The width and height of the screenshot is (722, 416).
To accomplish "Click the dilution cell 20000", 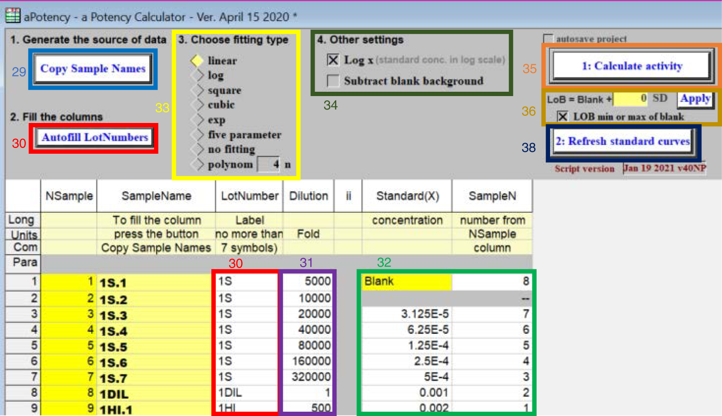I will [x=308, y=314].
